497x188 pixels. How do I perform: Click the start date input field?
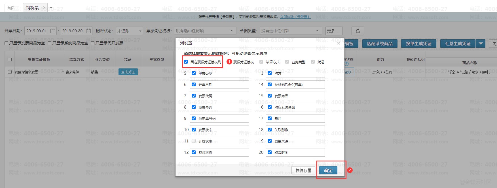click(37, 31)
